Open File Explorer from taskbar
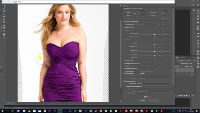 coord(24,111)
